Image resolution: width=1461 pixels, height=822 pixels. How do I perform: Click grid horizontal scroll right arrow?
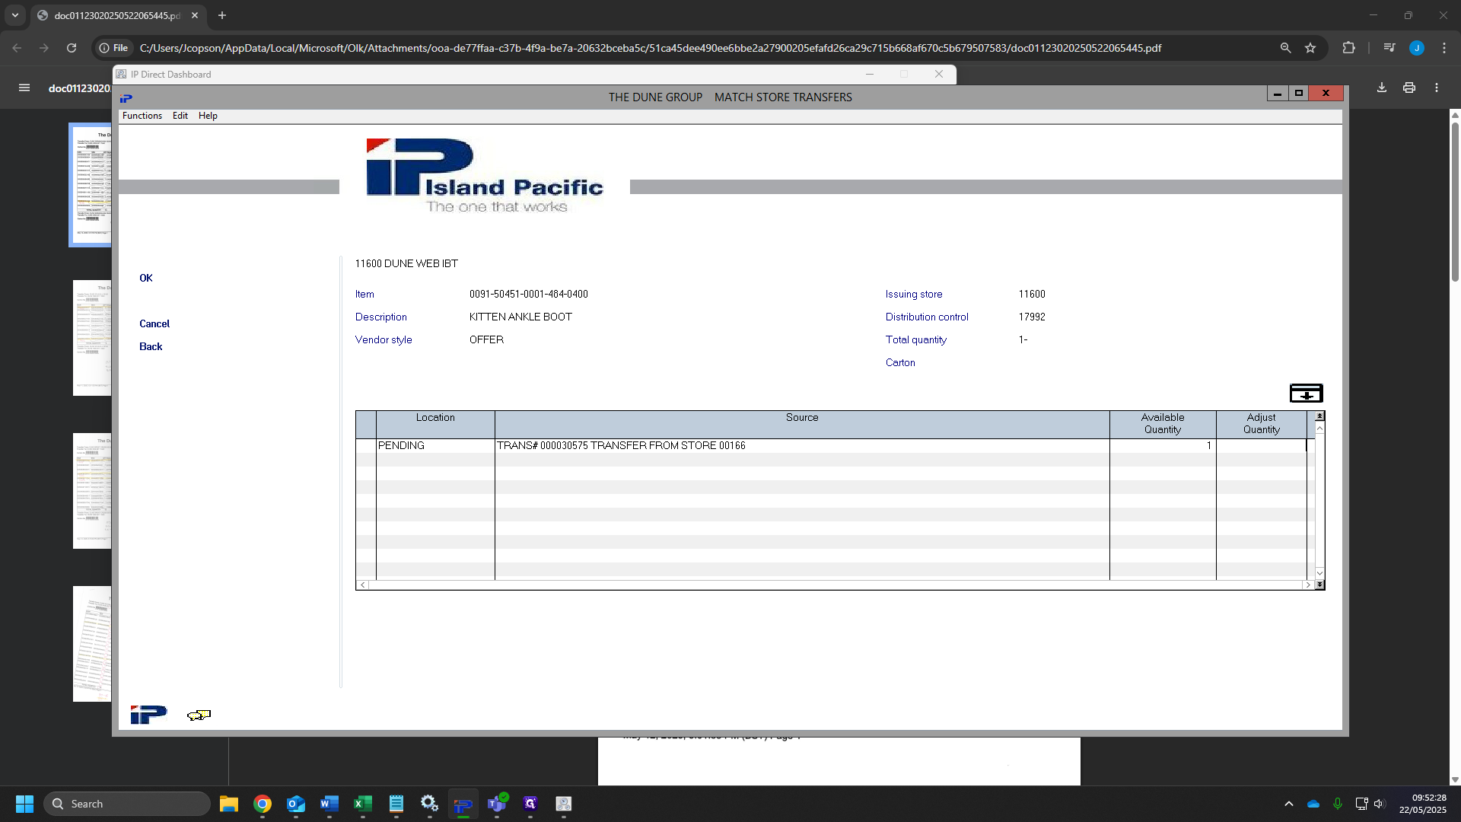1307,585
